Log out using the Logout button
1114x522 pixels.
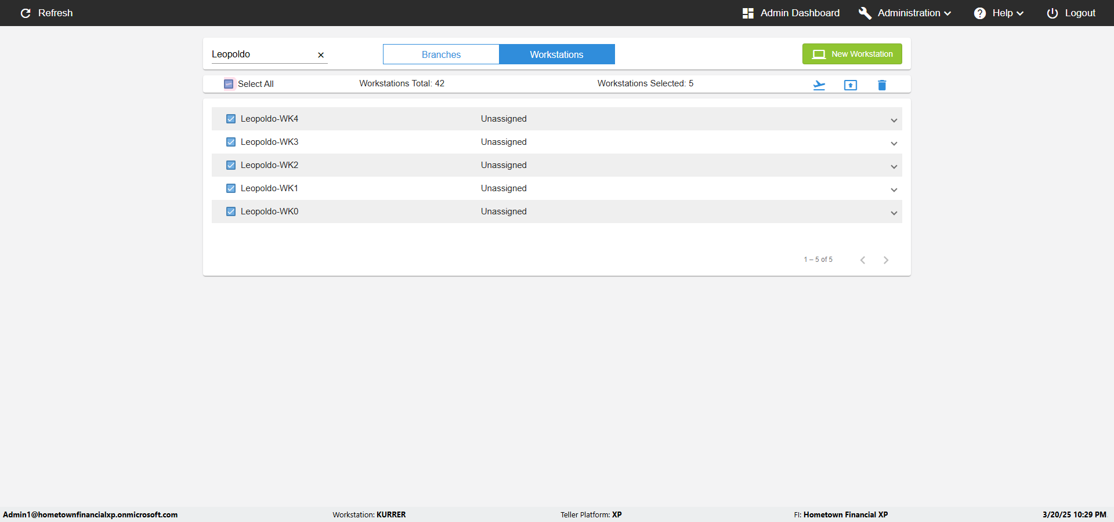pyautogui.click(x=1071, y=13)
